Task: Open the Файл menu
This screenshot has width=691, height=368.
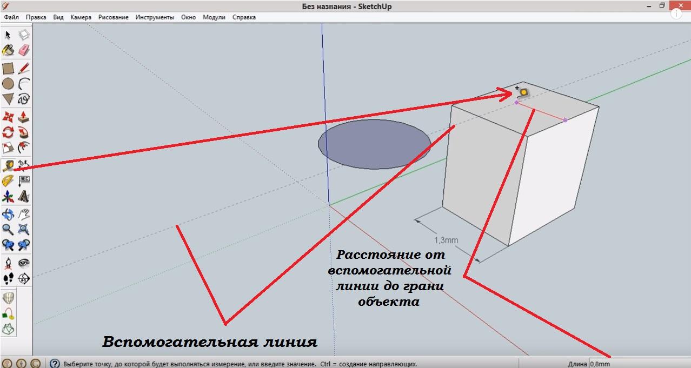Action: (11, 17)
